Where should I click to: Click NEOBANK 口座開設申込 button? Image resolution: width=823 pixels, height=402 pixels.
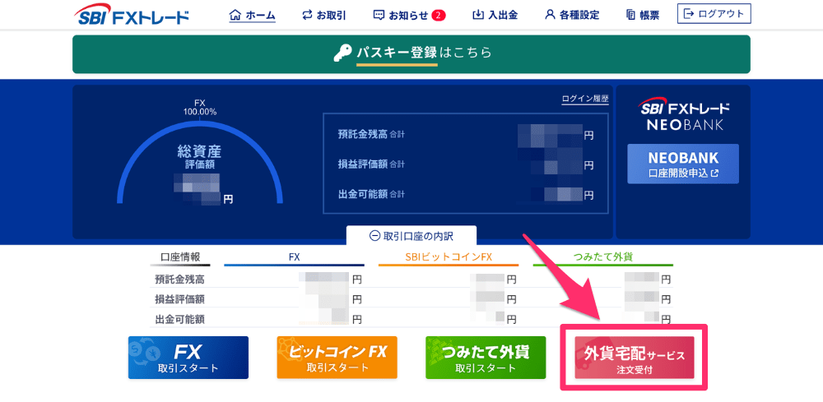click(x=683, y=164)
